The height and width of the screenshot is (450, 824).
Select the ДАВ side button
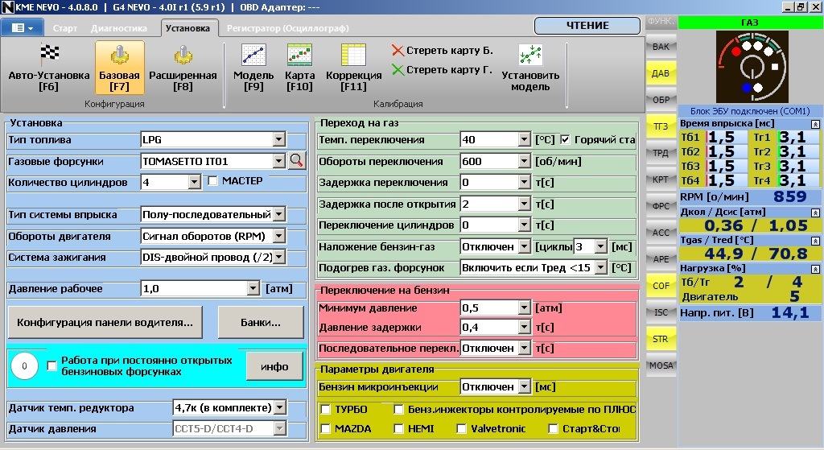(661, 73)
